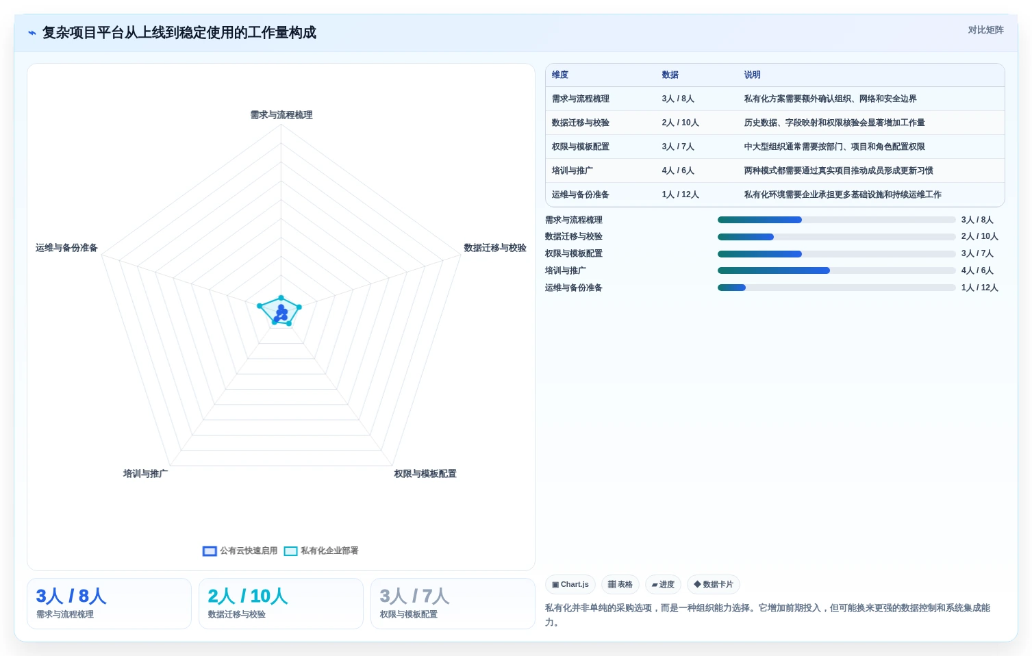This screenshot has width=1032, height=656.
Task: Click description 中大型组织通常需要按部门、项目和角色配置权限
Action: [x=834, y=147]
